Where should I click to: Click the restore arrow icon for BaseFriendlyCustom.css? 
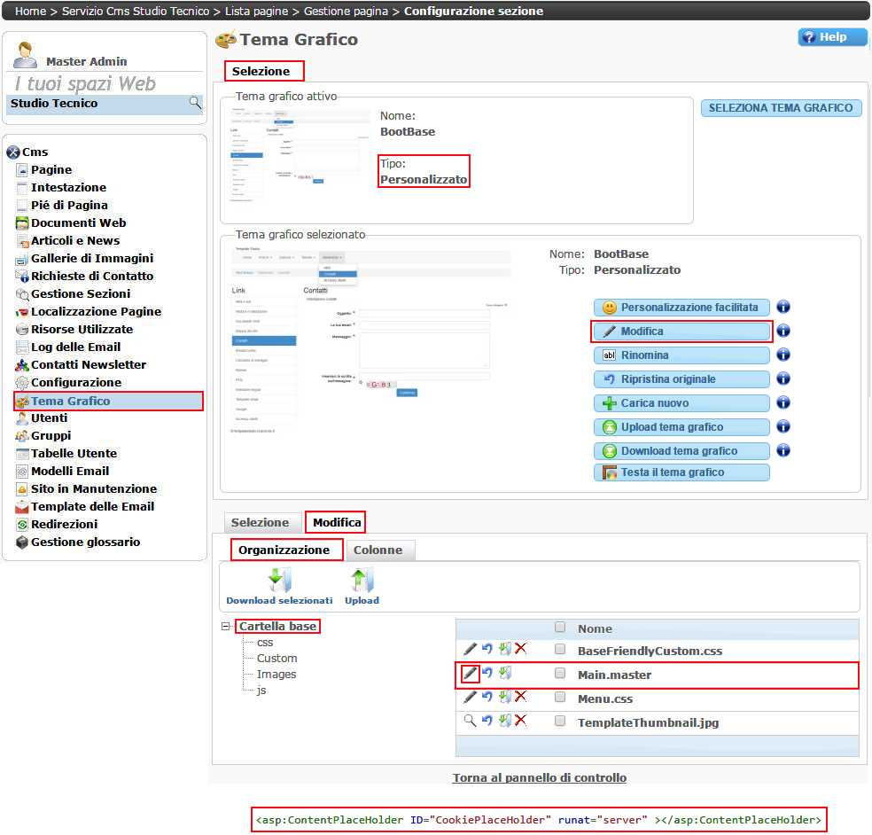487,650
